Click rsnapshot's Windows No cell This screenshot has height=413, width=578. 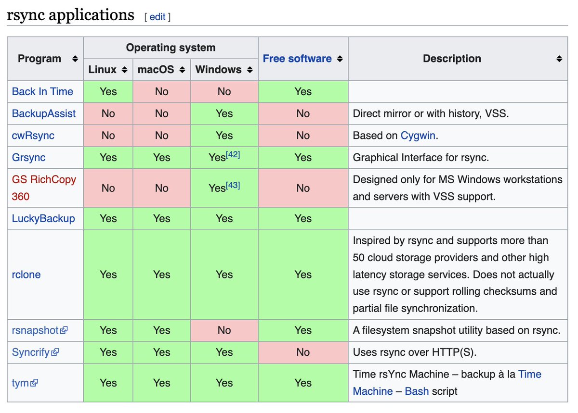pos(224,330)
